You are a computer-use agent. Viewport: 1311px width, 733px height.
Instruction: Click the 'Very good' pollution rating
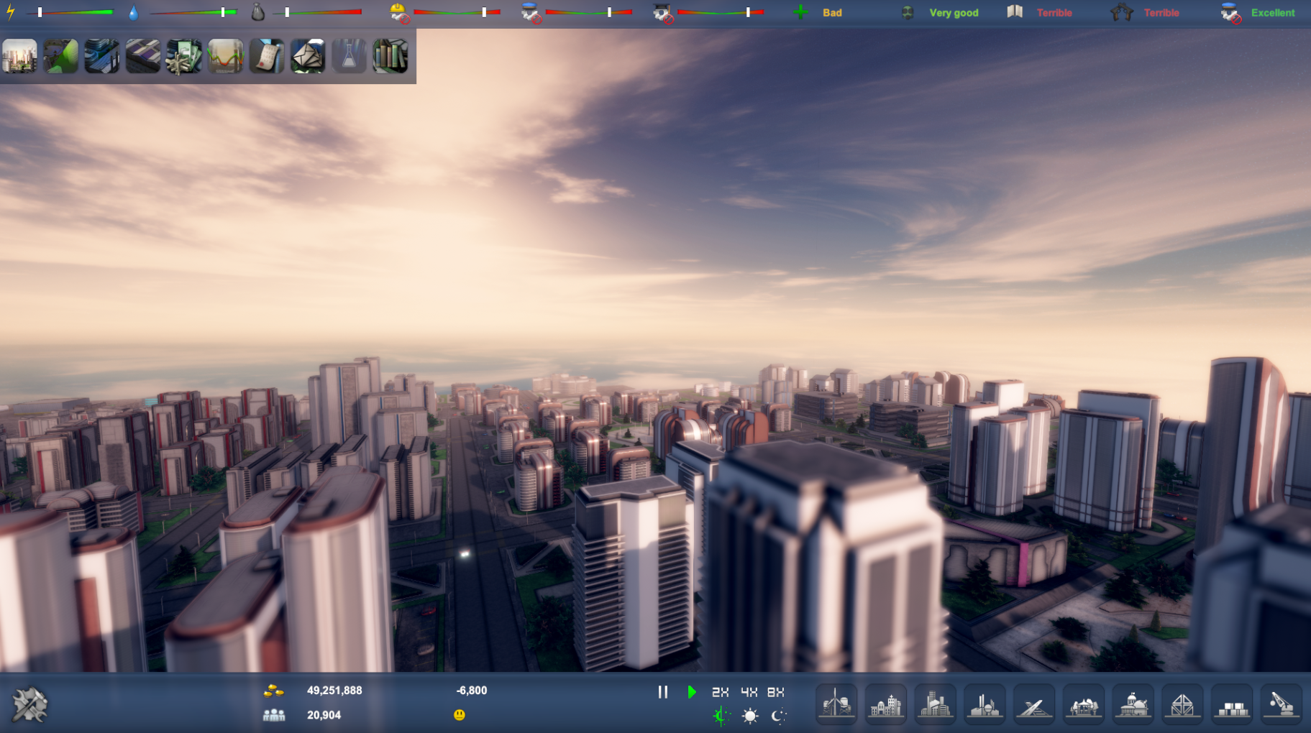click(x=954, y=13)
